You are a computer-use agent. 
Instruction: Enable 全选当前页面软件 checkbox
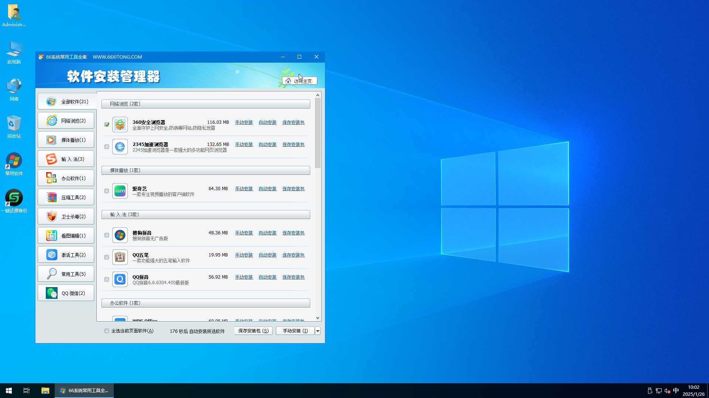[107, 331]
